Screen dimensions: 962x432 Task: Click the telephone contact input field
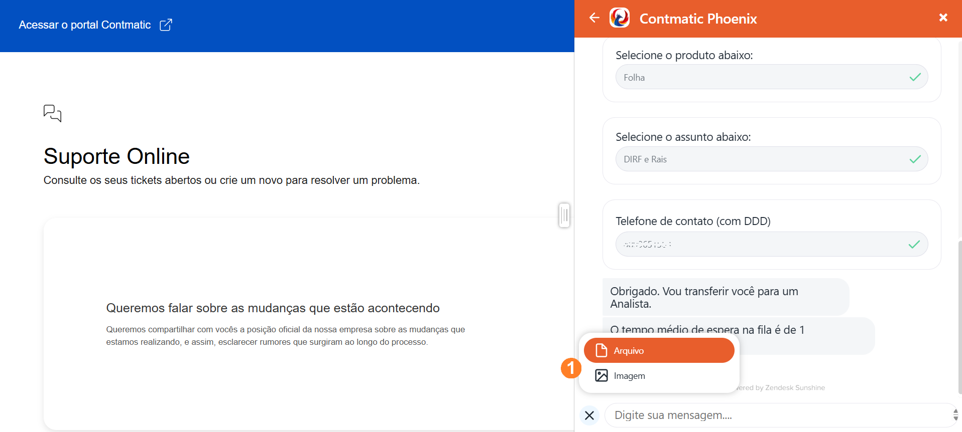pos(772,244)
